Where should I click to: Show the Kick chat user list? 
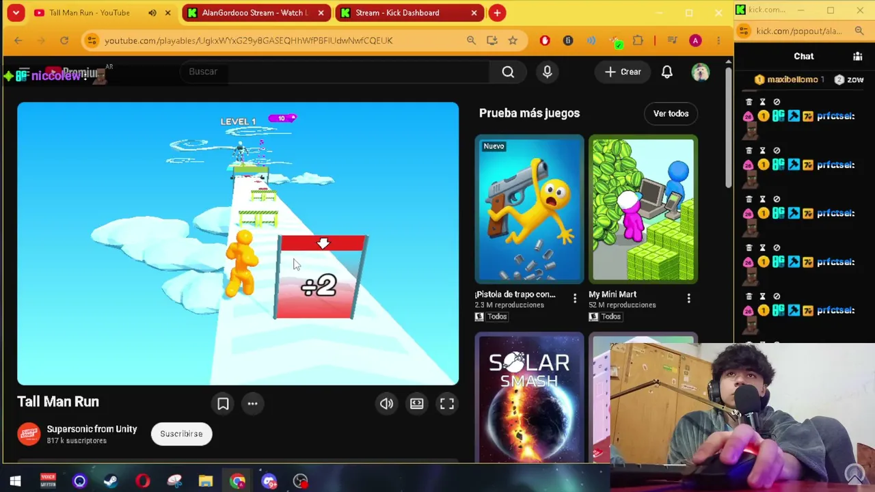(x=857, y=57)
